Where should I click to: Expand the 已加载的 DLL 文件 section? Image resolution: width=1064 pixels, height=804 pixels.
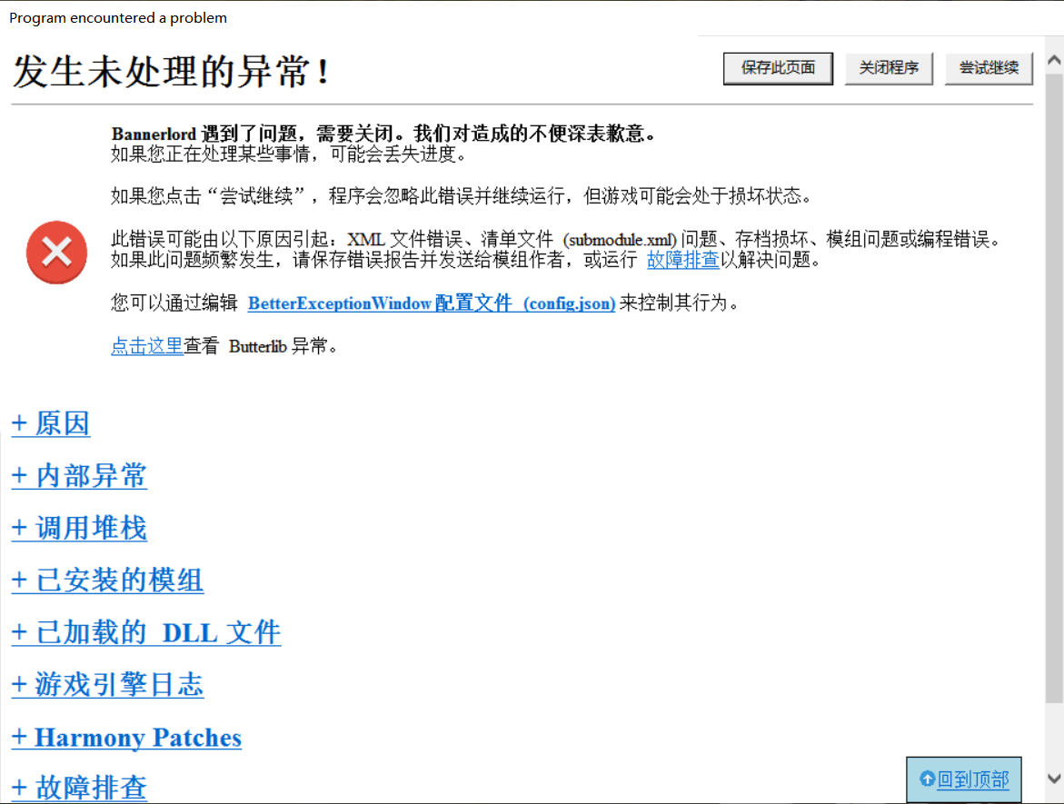(x=146, y=632)
